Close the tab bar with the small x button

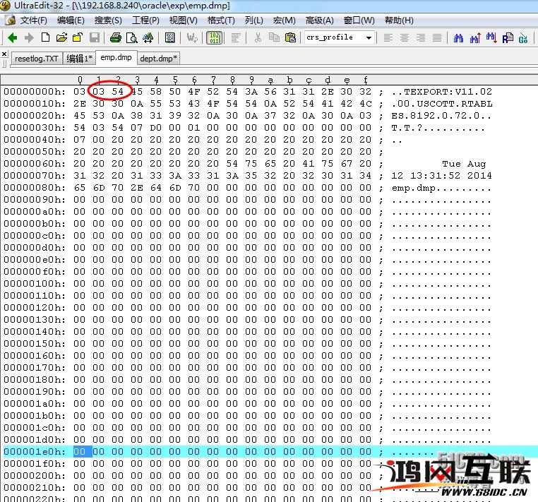tap(4, 54)
